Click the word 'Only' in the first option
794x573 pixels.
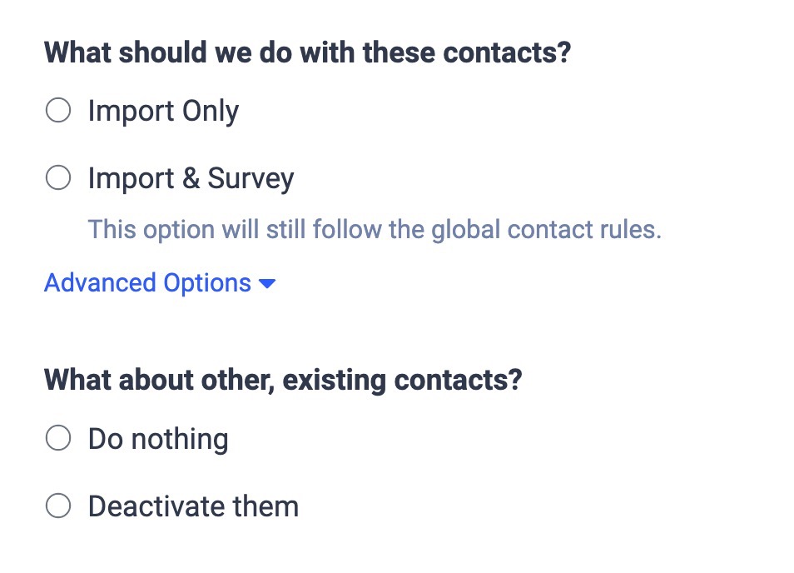click(x=211, y=111)
